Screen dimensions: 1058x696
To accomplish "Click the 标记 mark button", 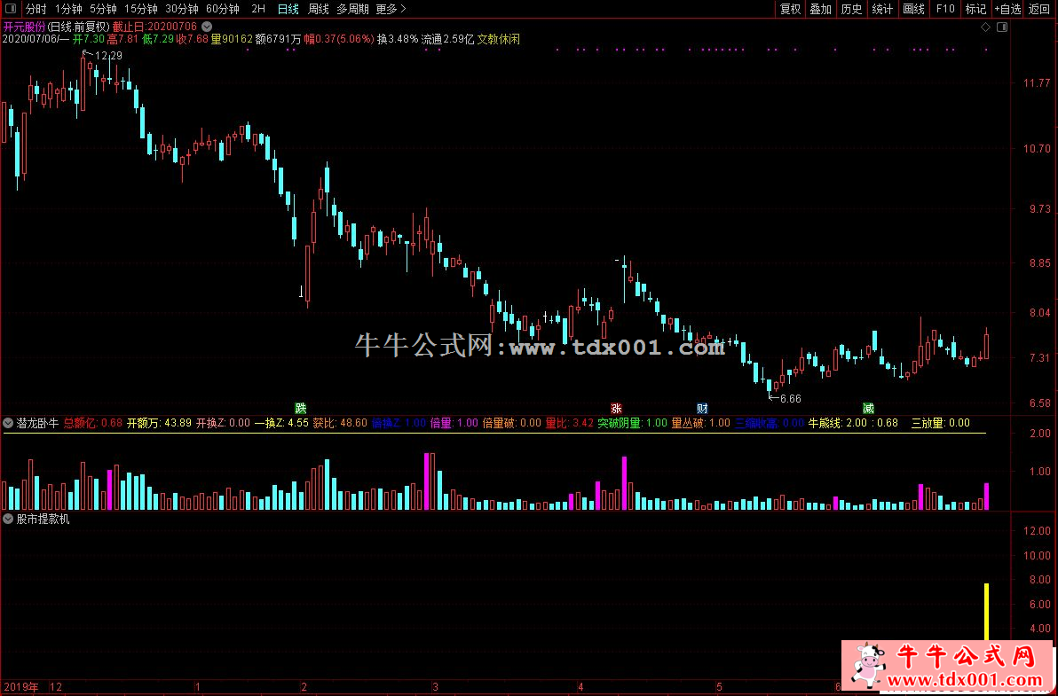I will coord(975,9).
